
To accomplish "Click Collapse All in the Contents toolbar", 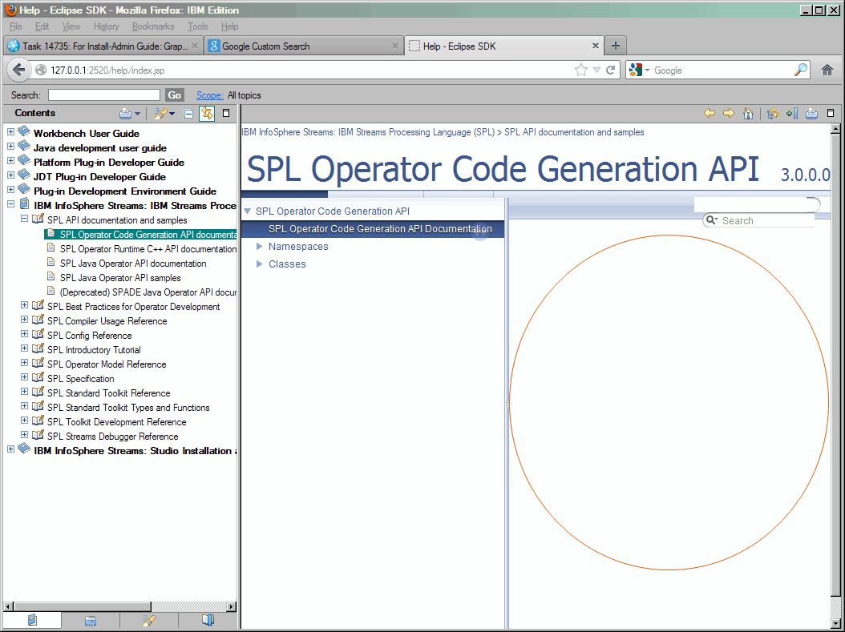I will [188, 114].
